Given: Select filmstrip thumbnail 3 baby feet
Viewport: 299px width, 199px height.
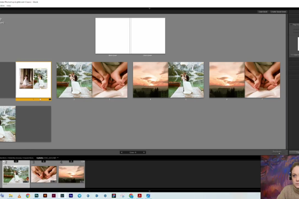Looking at the screenshot, I should 44,174.
